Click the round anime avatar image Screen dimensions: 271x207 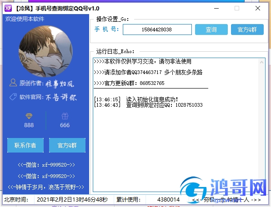pyautogui.click(x=45, y=51)
